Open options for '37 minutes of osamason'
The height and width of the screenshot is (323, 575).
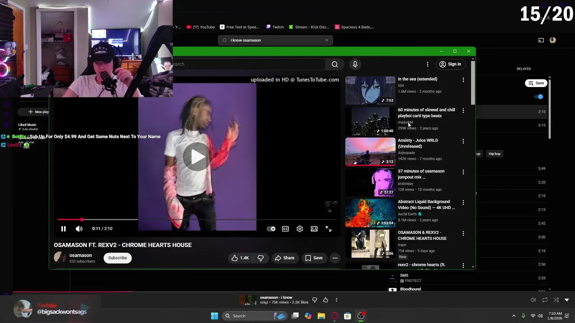pos(463,172)
